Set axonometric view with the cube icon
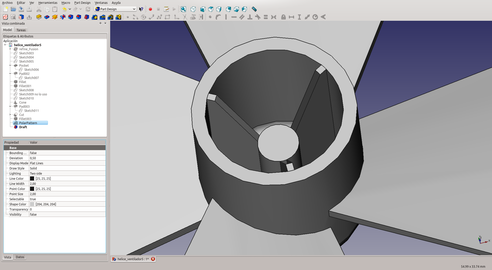492x270 pixels. click(x=193, y=9)
